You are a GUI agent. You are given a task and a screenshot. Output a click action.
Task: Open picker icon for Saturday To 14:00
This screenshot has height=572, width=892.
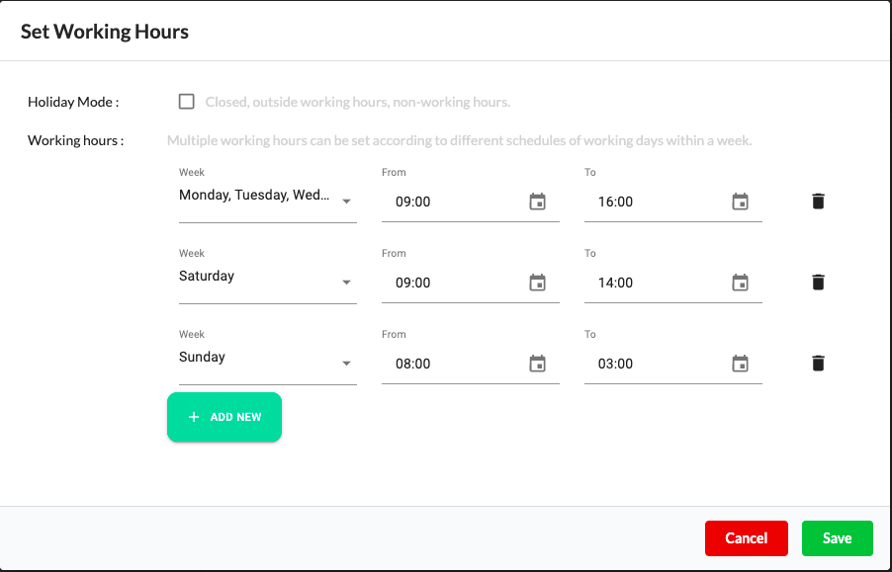(x=740, y=283)
